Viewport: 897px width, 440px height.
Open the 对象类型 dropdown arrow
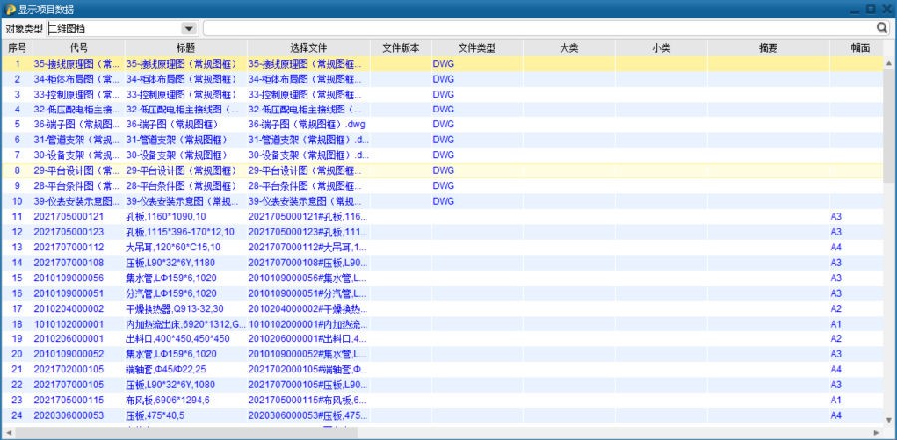[189, 29]
